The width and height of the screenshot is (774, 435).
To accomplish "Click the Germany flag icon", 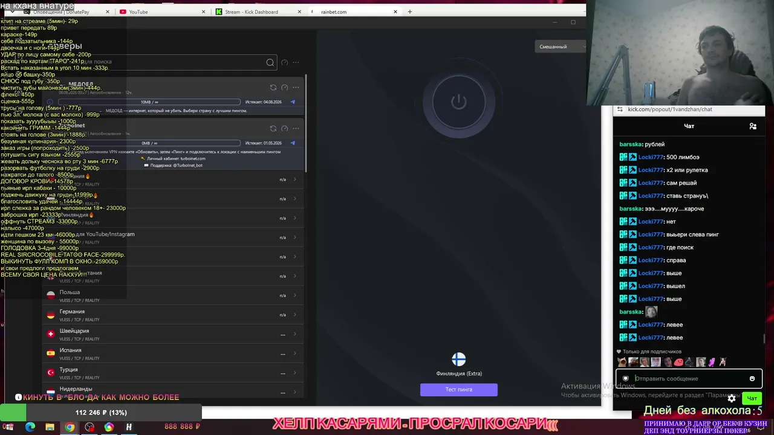I will (x=51, y=314).
